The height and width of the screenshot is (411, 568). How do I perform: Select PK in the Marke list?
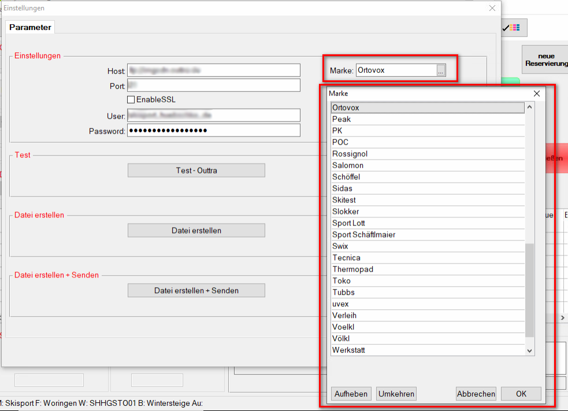click(x=428, y=131)
